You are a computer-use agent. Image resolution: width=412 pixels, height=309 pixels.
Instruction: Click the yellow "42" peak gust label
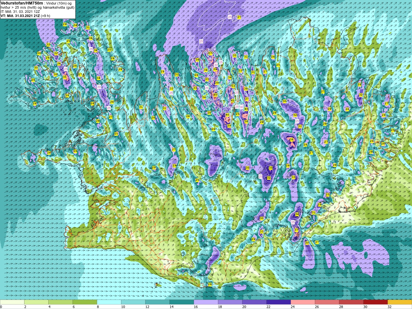232,101
